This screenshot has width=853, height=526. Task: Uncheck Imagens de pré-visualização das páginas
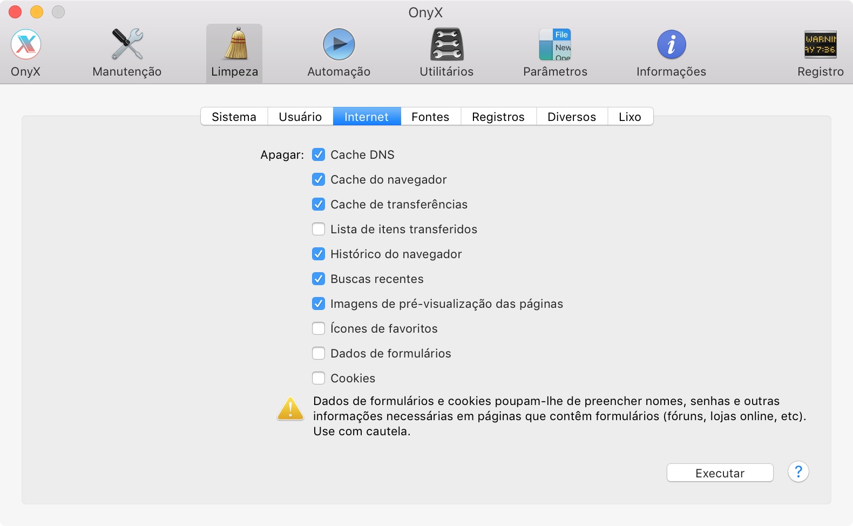(319, 304)
